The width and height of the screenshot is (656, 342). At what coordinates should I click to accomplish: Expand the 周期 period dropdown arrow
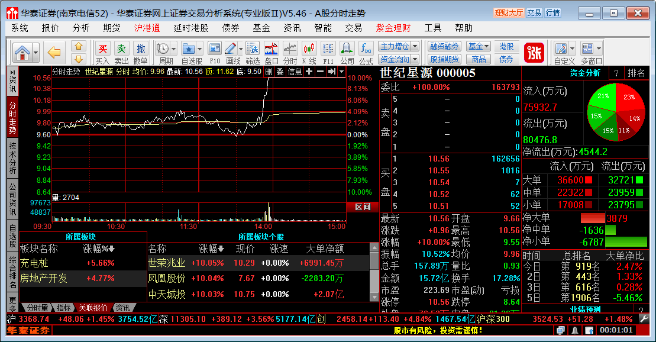tap(174, 49)
